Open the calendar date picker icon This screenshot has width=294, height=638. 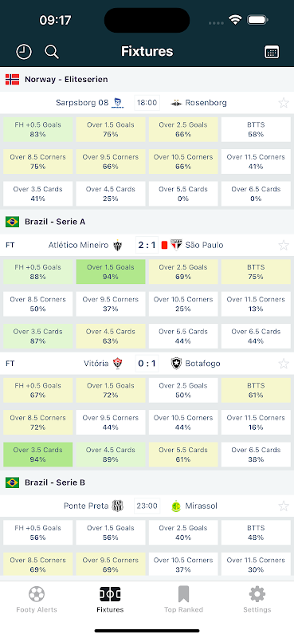[x=272, y=52]
